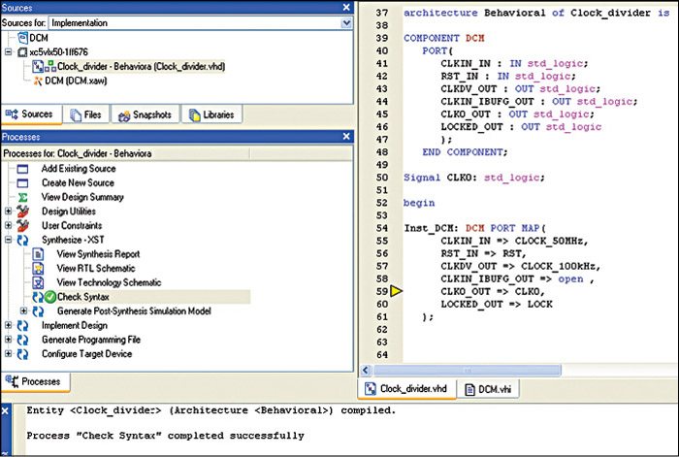Close the Sources panel

[x=346, y=8]
